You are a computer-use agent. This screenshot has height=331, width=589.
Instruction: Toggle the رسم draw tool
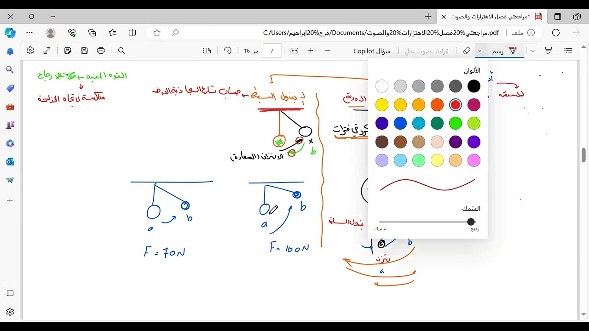[x=505, y=51]
